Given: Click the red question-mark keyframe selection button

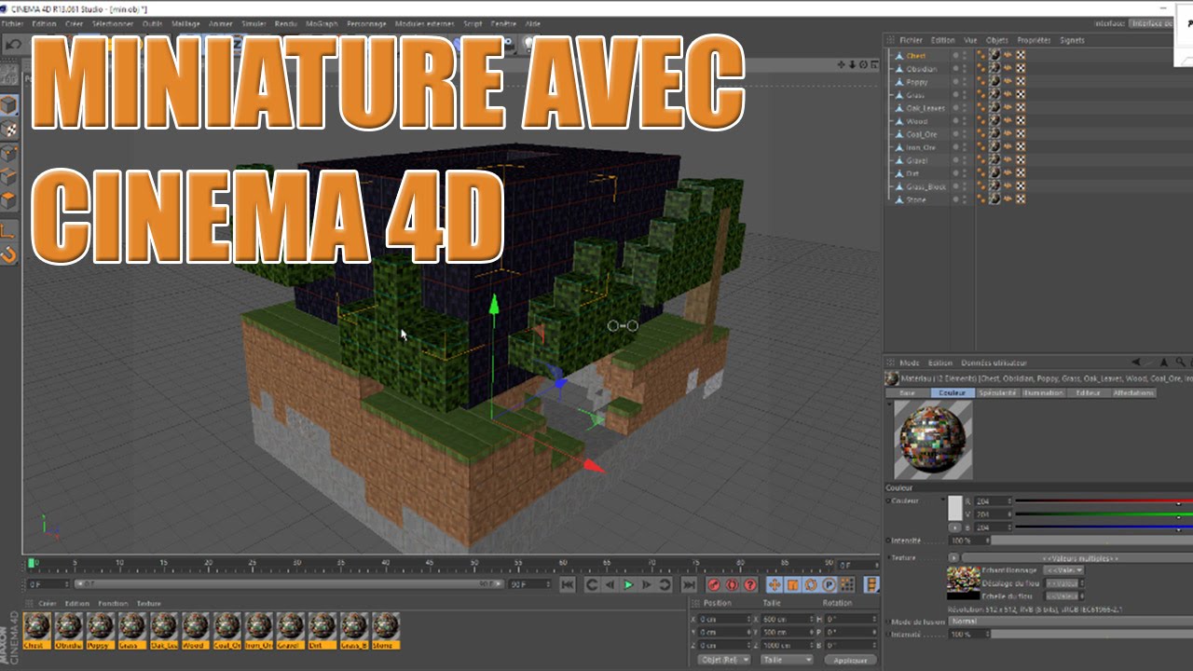Looking at the screenshot, I should (750, 584).
